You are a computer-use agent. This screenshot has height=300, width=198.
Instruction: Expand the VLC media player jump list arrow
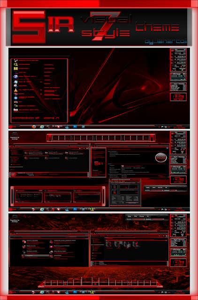tap(41, 90)
